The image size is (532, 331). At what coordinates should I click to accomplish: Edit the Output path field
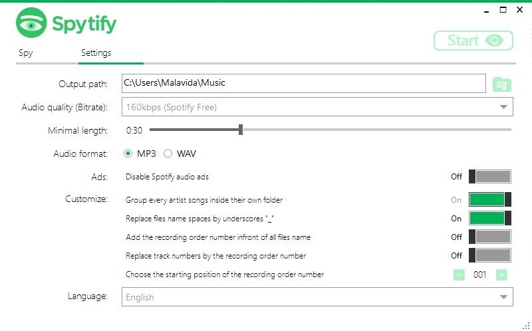304,84
